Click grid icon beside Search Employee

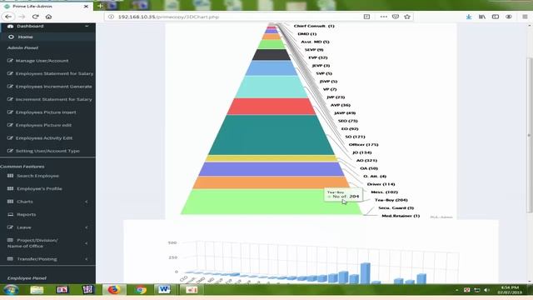[x=11, y=176]
